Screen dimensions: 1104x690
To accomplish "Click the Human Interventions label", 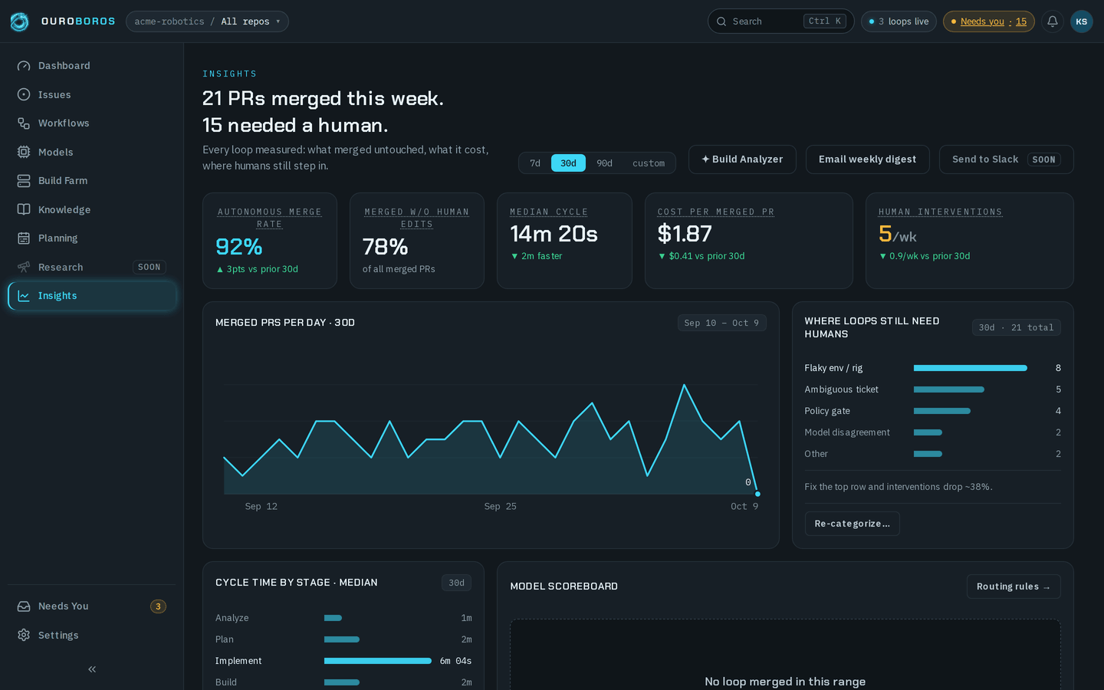I will (x=940, y=212).
